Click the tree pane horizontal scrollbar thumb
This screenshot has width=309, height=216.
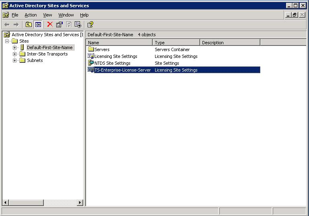26,203
